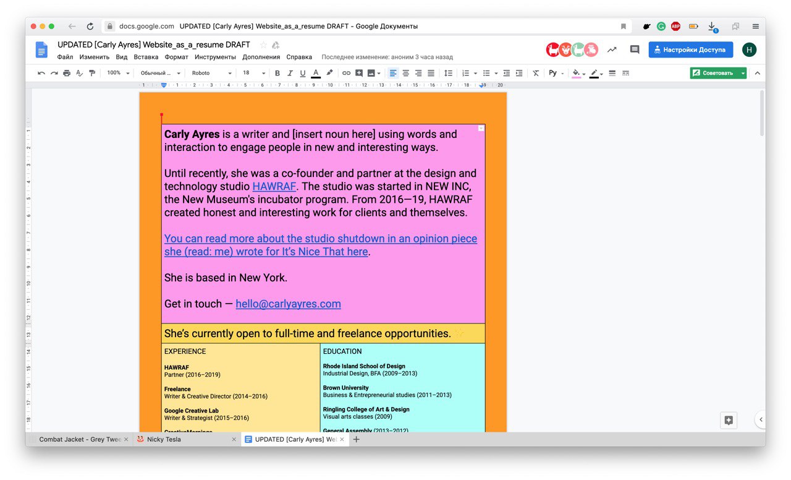The height and width of the screenshot is (480, 791).
Task: Open the browser downloads arrow icon
Action: 712,27
